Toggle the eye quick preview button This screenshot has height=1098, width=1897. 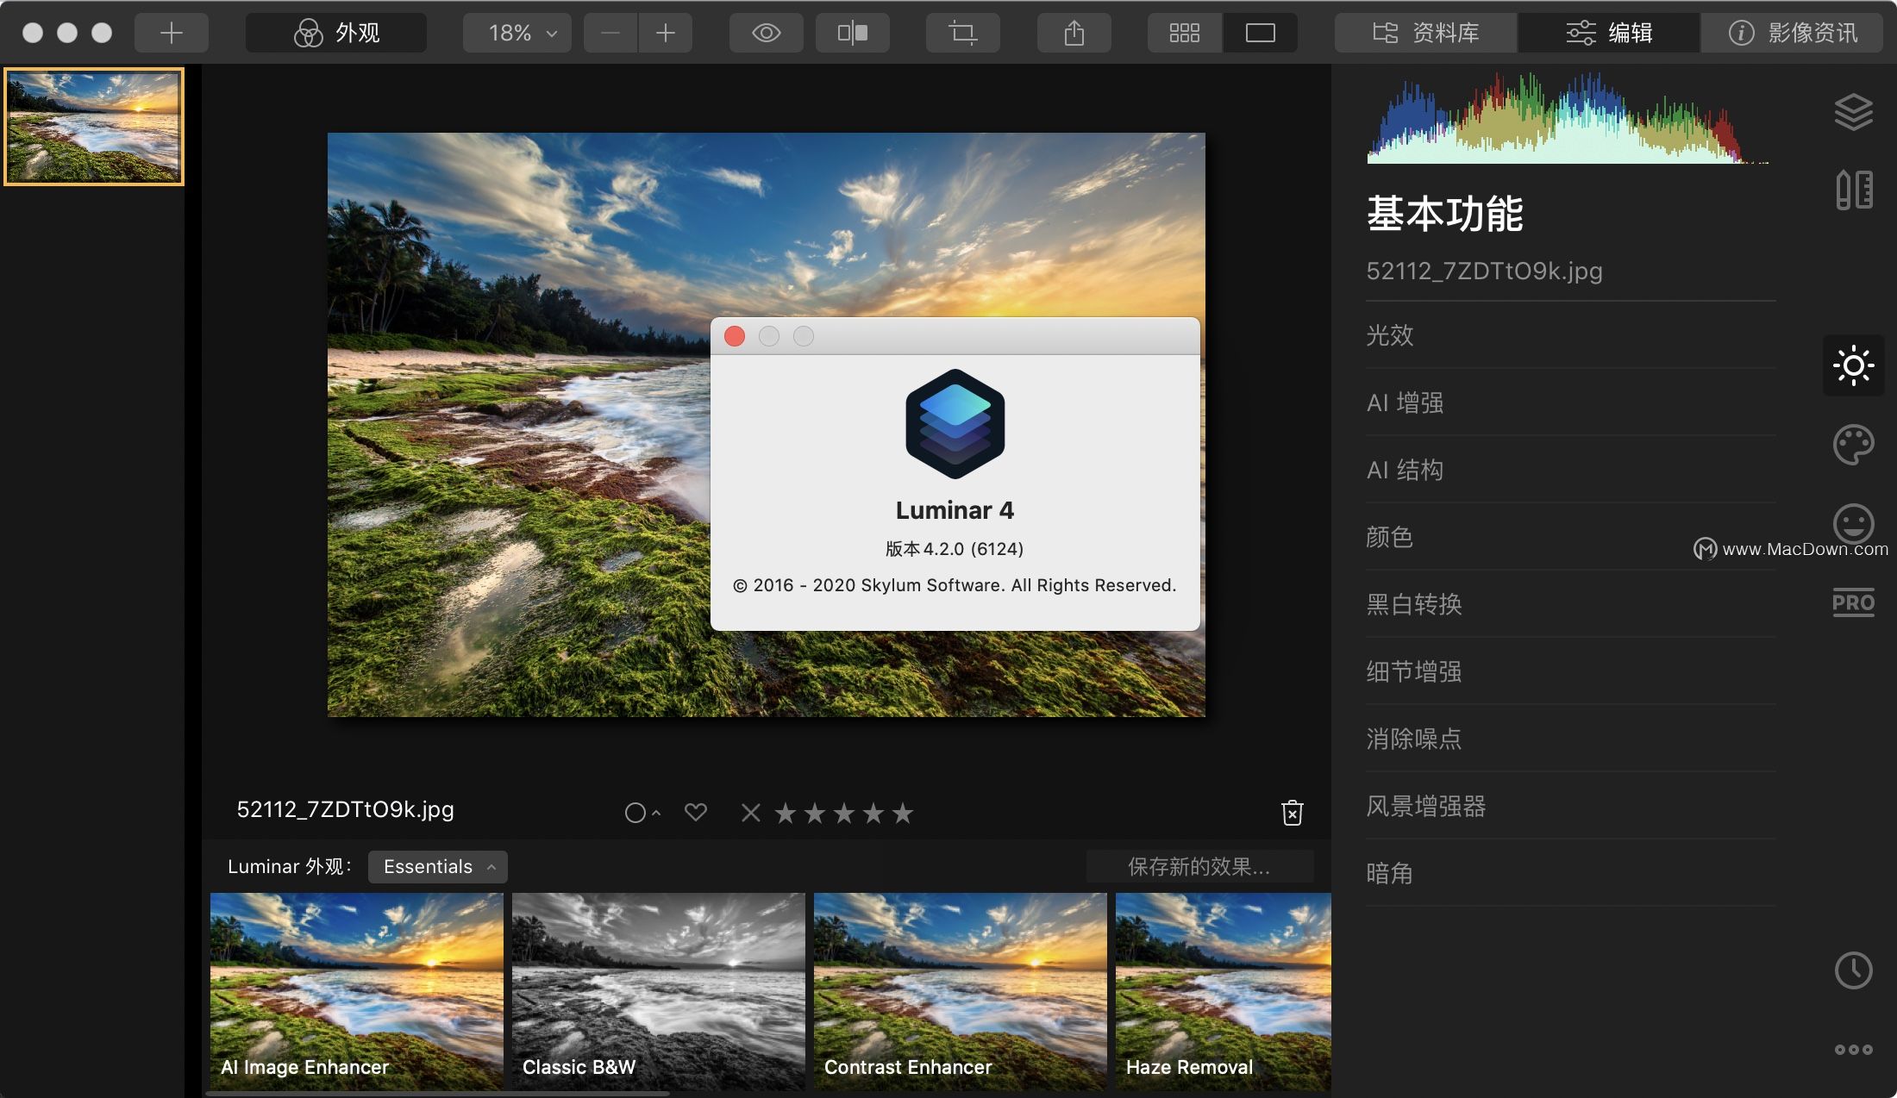[766, 33]
